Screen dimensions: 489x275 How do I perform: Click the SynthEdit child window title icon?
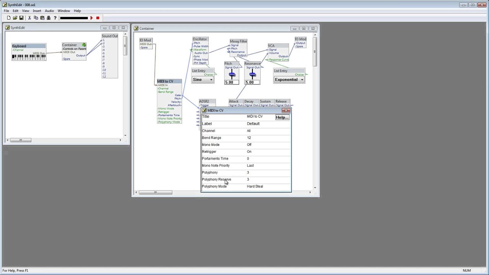[8, 27]
